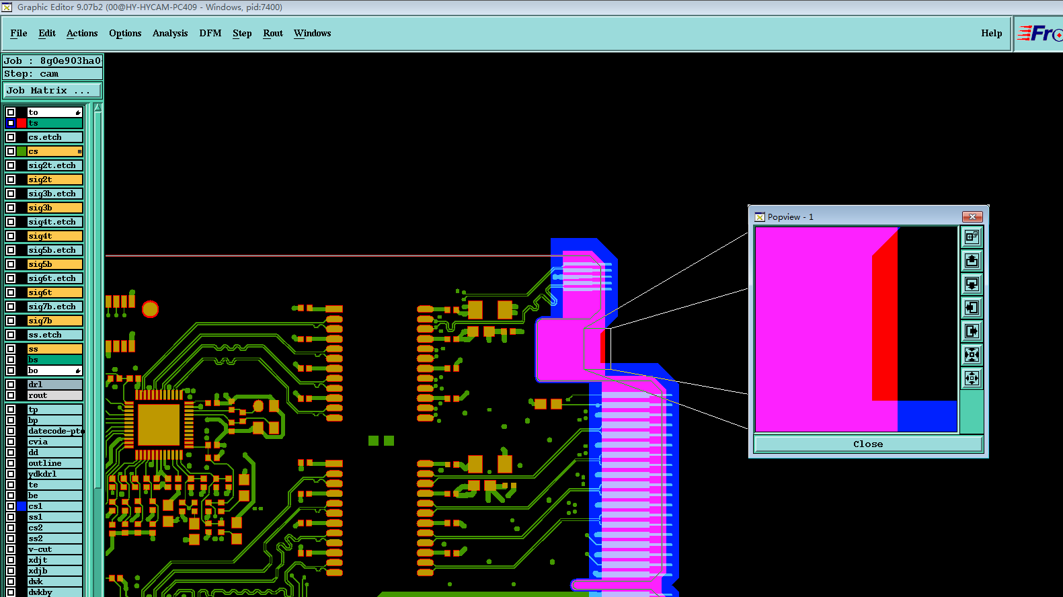Click the pan up icon in Popview
The width and height of the screenshot is (1063, 597).
[972, 260]
